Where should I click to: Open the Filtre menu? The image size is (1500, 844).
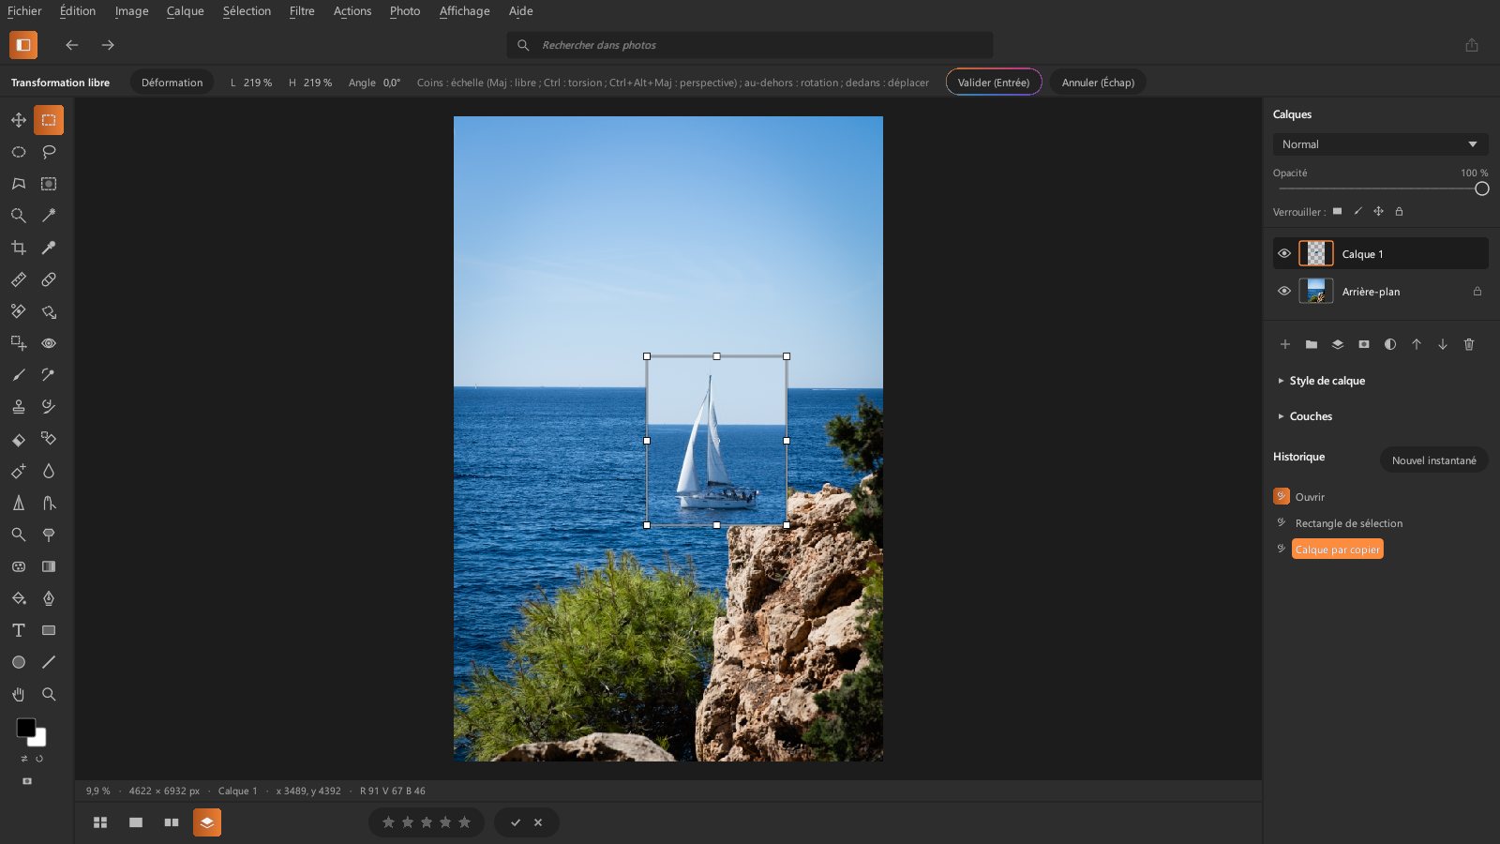click(x=302, y=11)
